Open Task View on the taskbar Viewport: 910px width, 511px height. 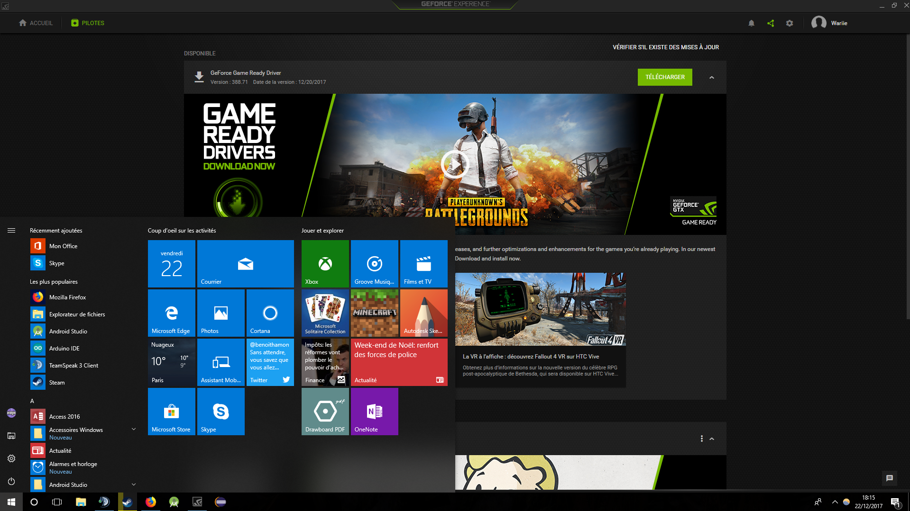click(57, 502)
